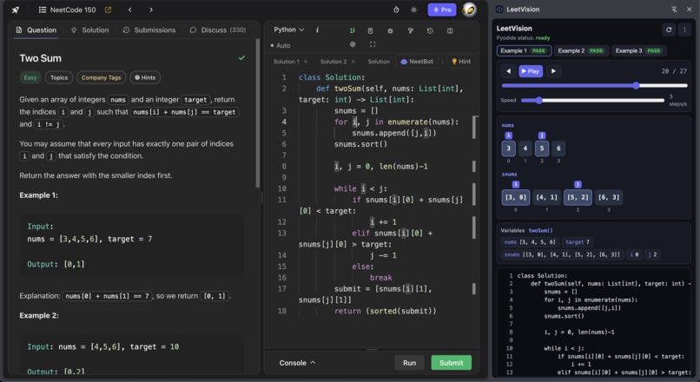Click the Speed slider
The width and height of the screenshot is (700, 382).
pos(593,101)
